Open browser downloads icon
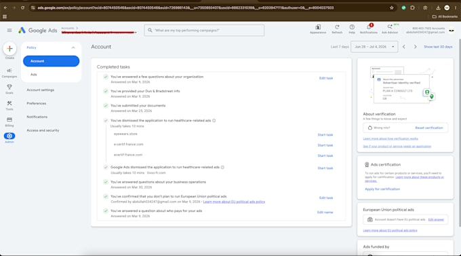Image resolution: width=461 pixels, height=256 pixels. click(438, 8)
